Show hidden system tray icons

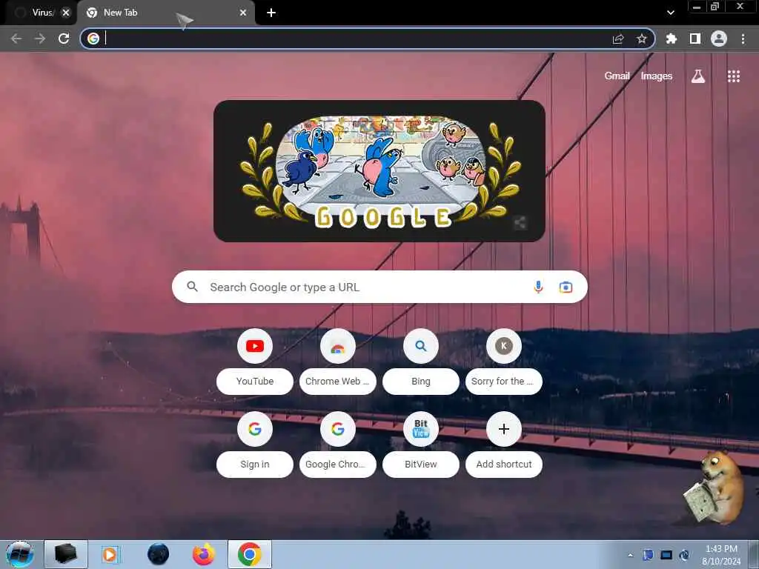tap(630, 555)
